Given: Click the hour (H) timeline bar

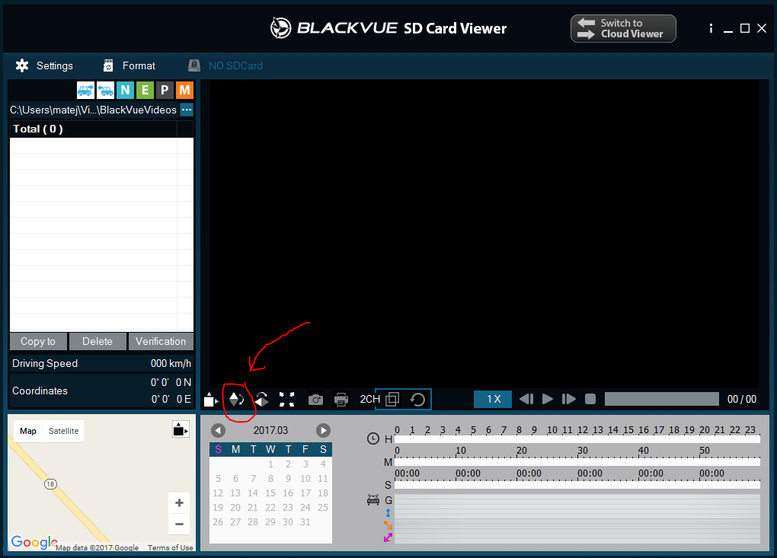Looking at the screenshot, I should [577, 439].
